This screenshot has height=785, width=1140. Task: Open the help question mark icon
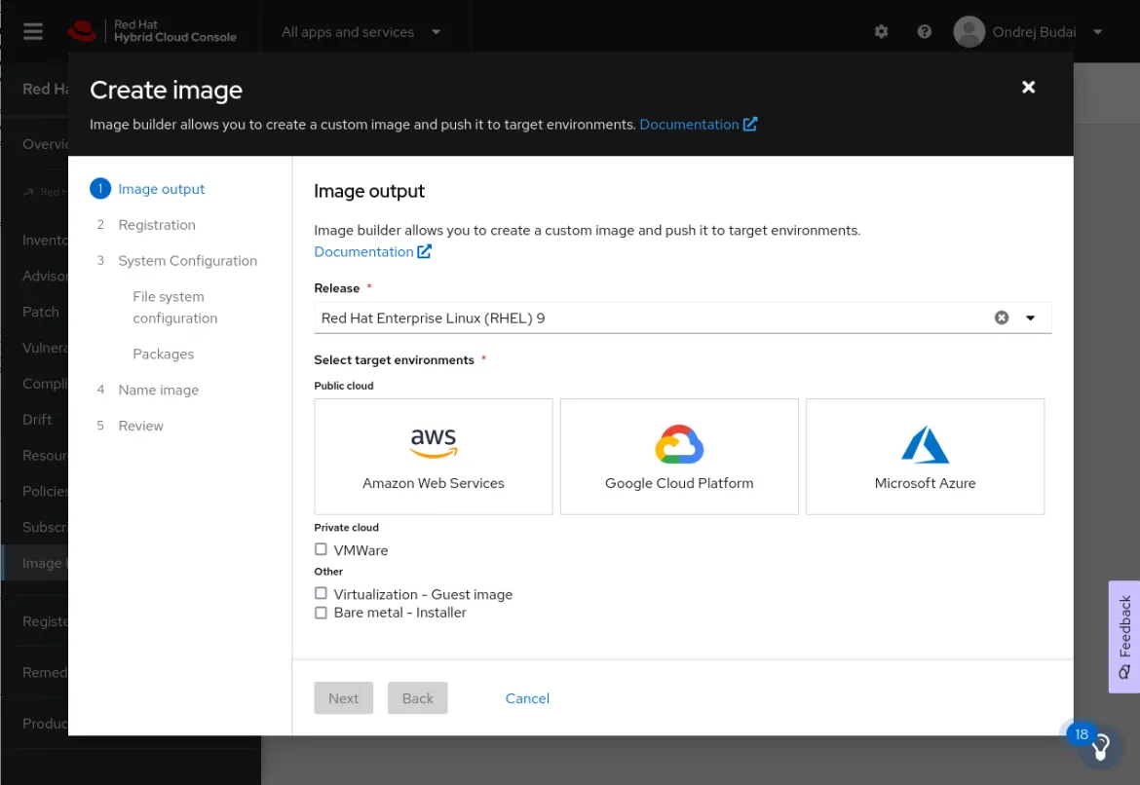click(924, 31)
